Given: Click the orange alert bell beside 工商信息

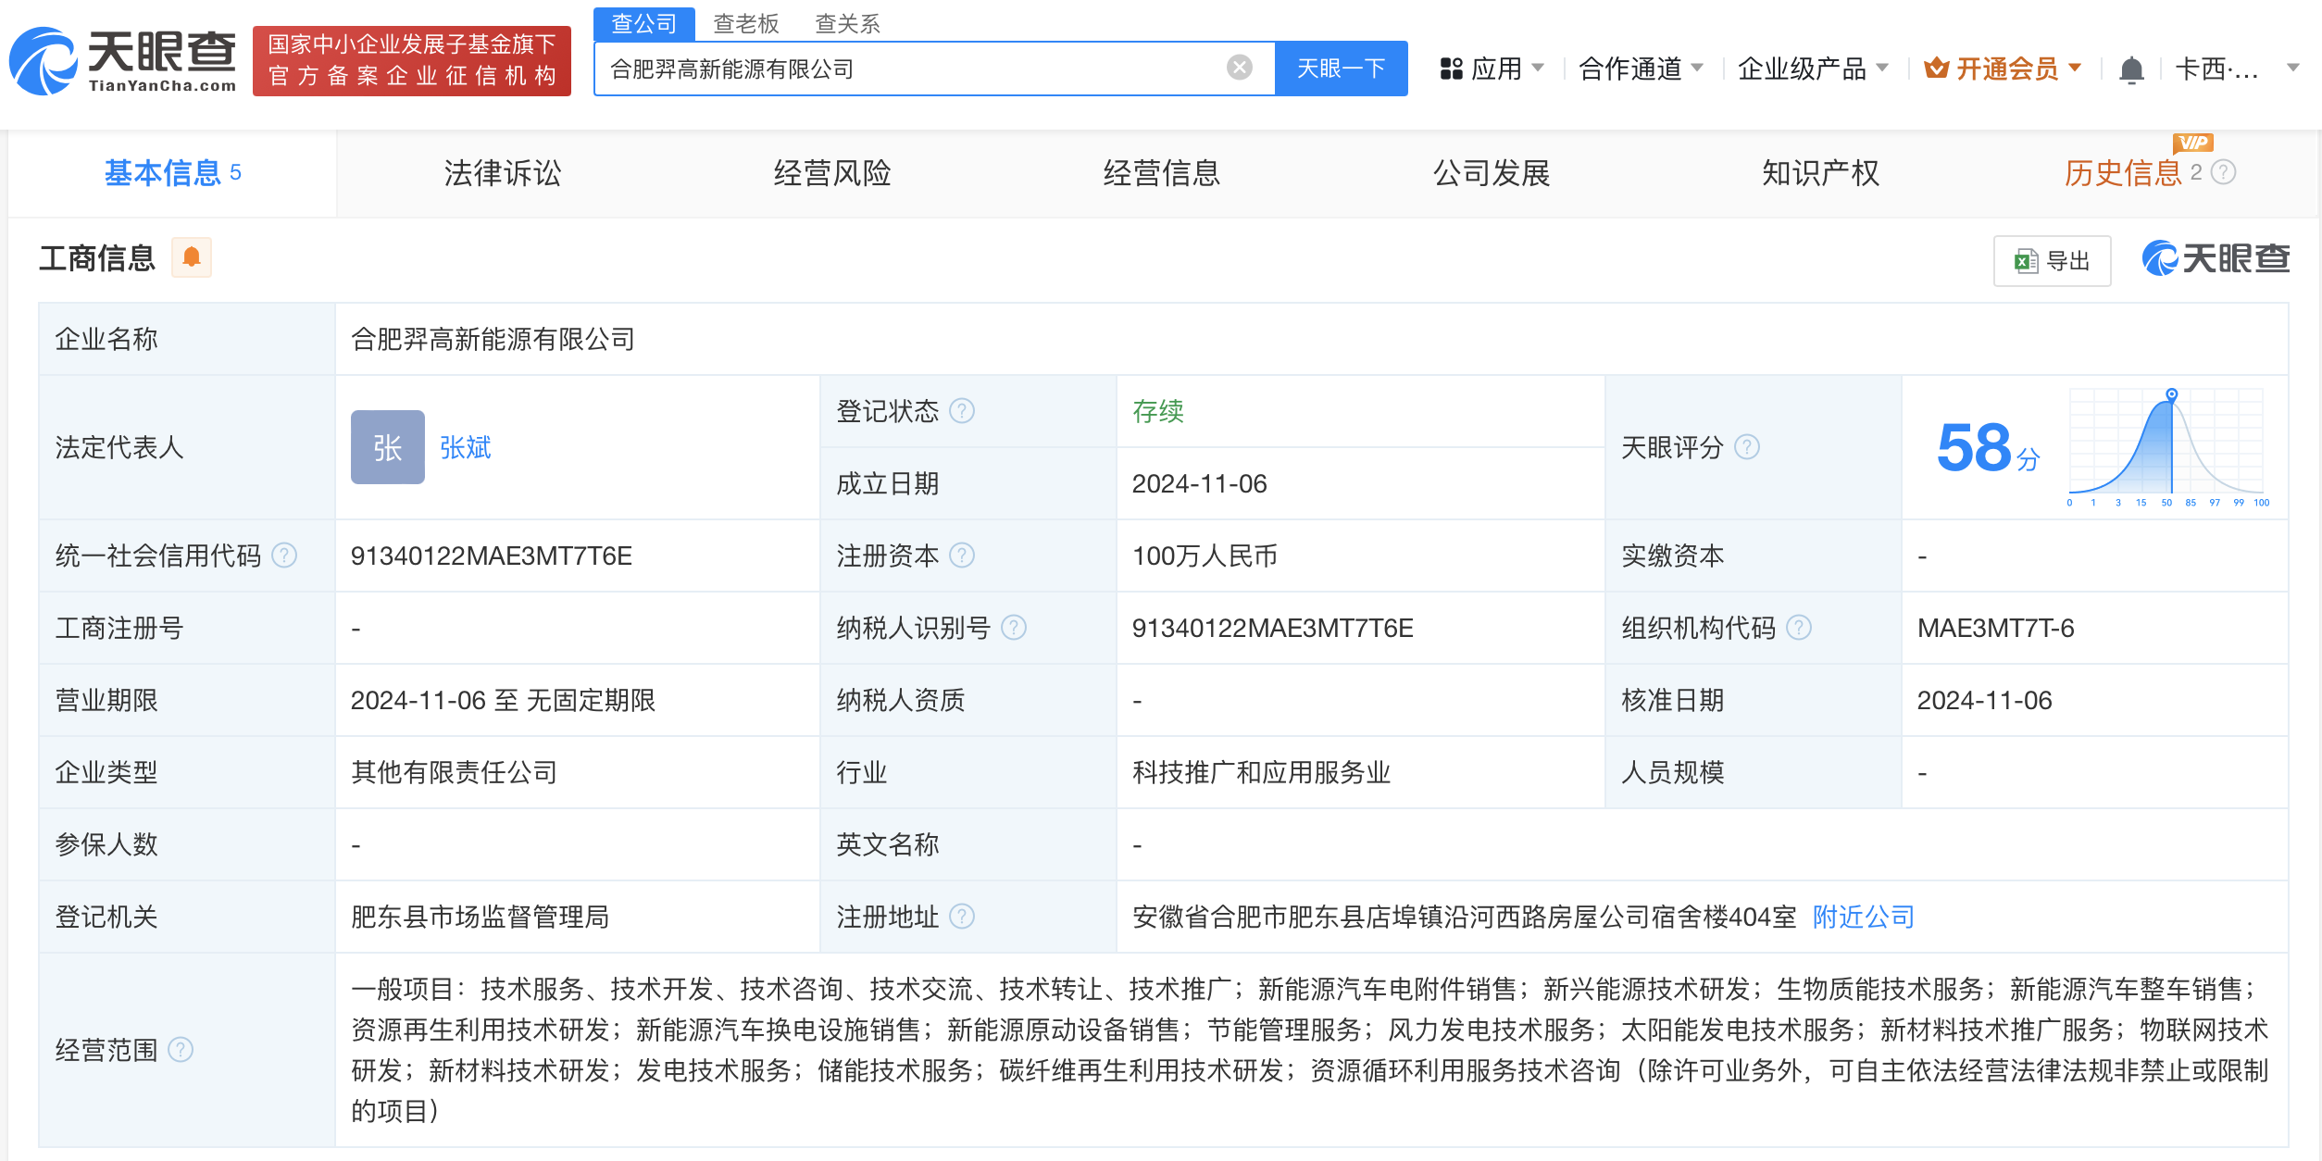Looking at the screenshot, I should pyautogui.click(x=192, y=257).
